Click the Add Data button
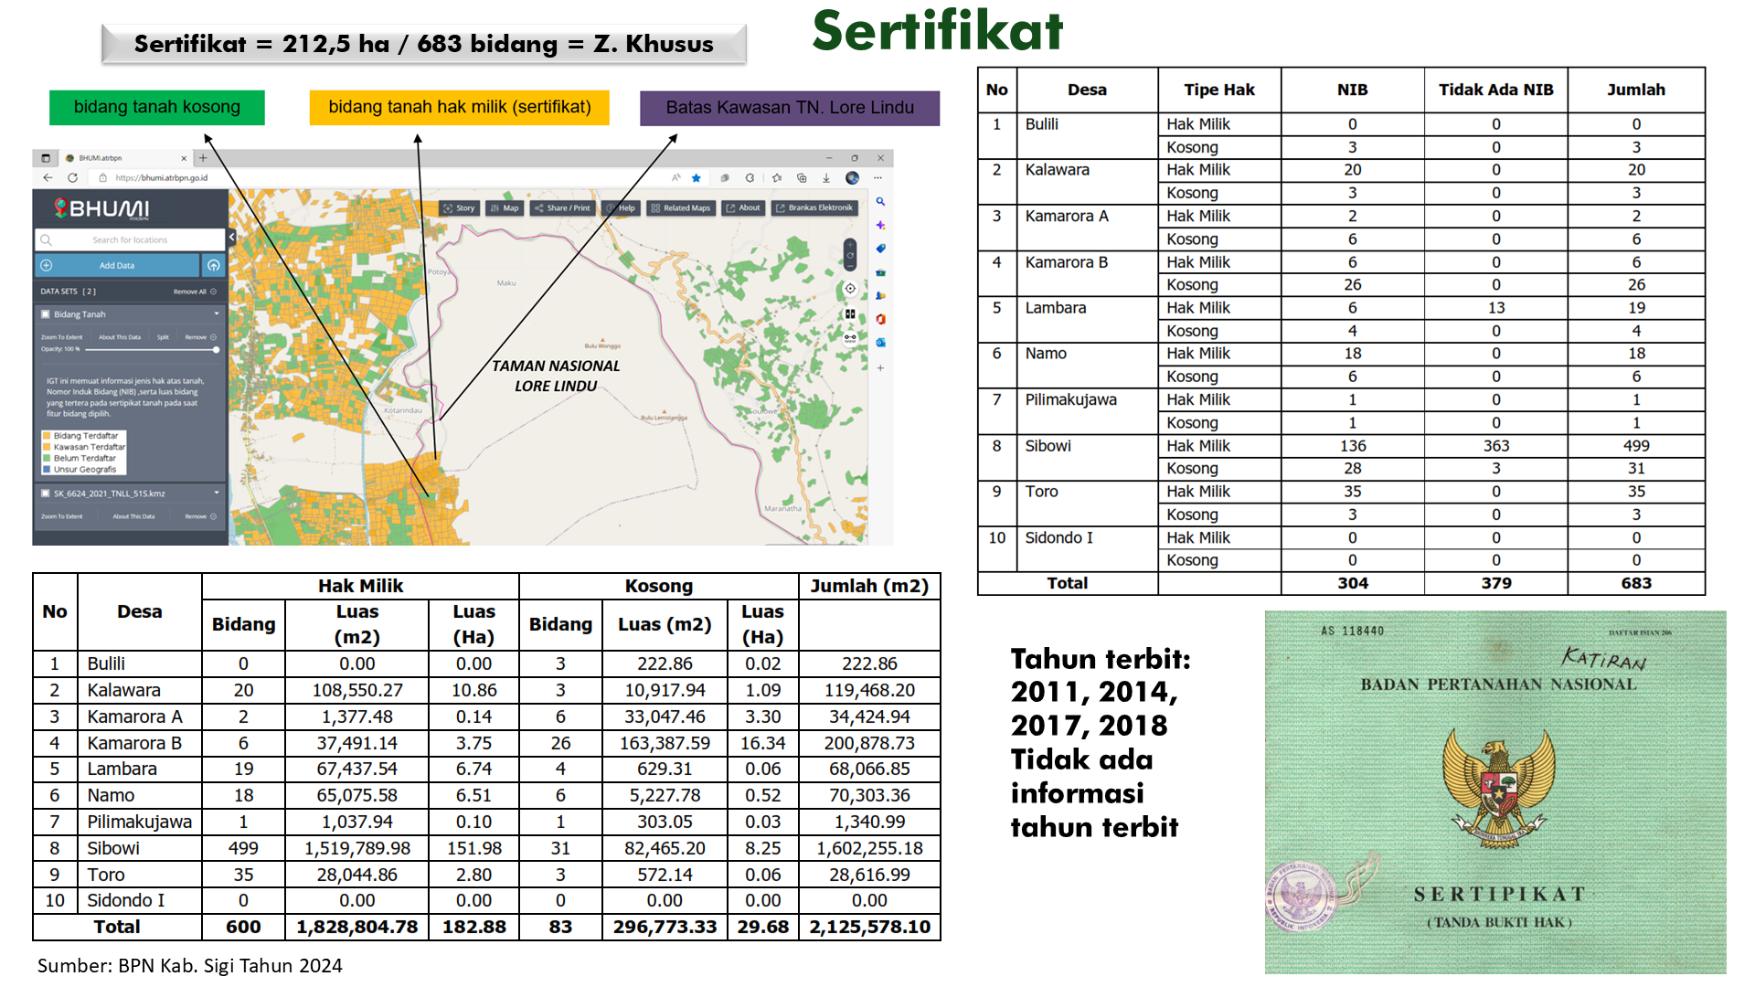Viewport: 1755px width, 987px height. (117, 266)
